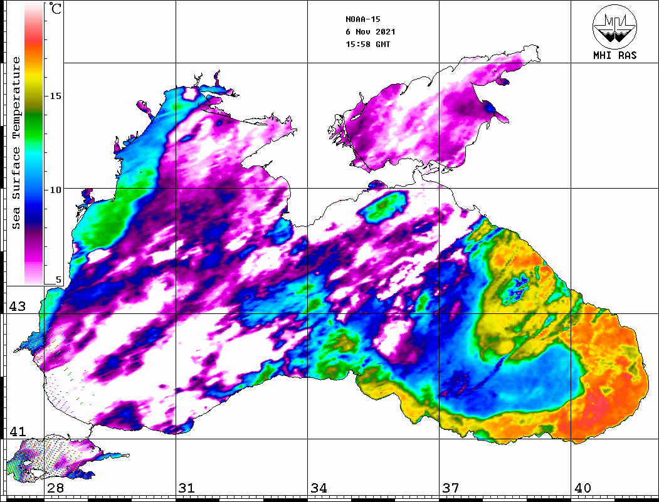Click the latitude label '43'

[x=18, y=306]
